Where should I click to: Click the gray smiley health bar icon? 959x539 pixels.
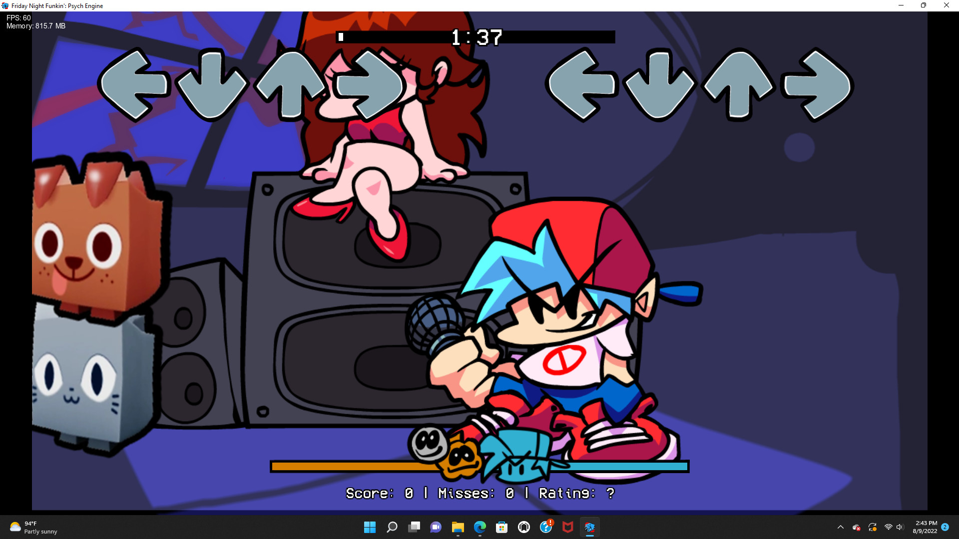point(429,444)
